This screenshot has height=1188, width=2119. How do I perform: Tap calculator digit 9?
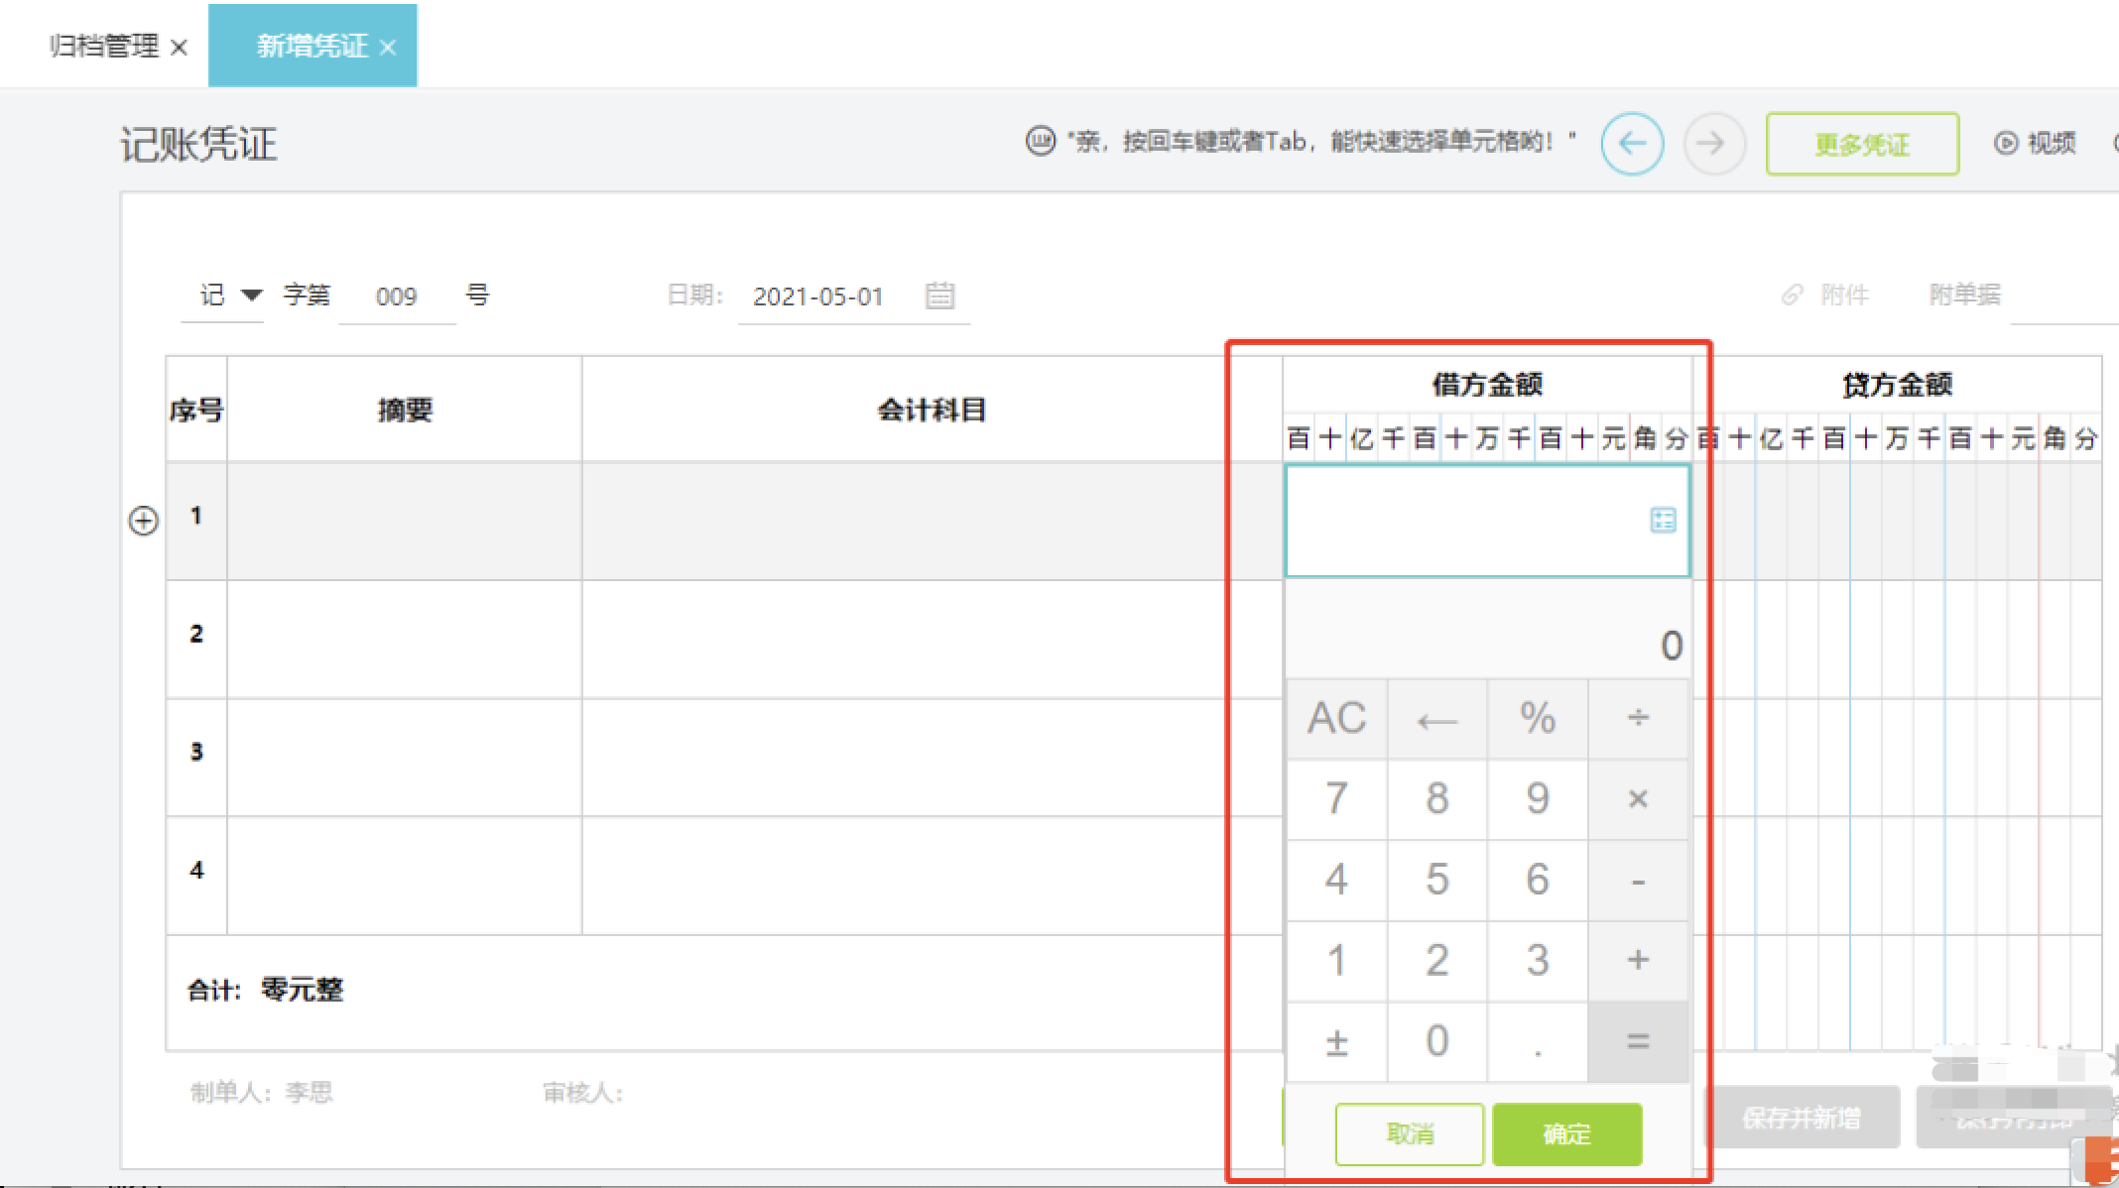(x=1538, y=799)
